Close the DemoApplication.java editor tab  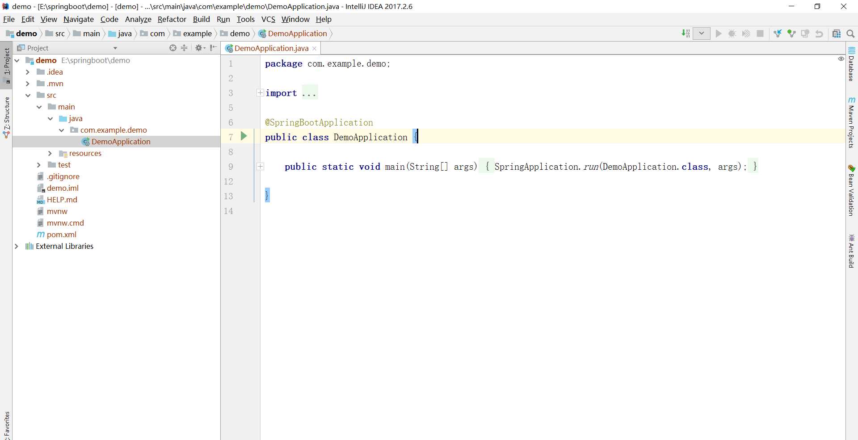point(315,48)
